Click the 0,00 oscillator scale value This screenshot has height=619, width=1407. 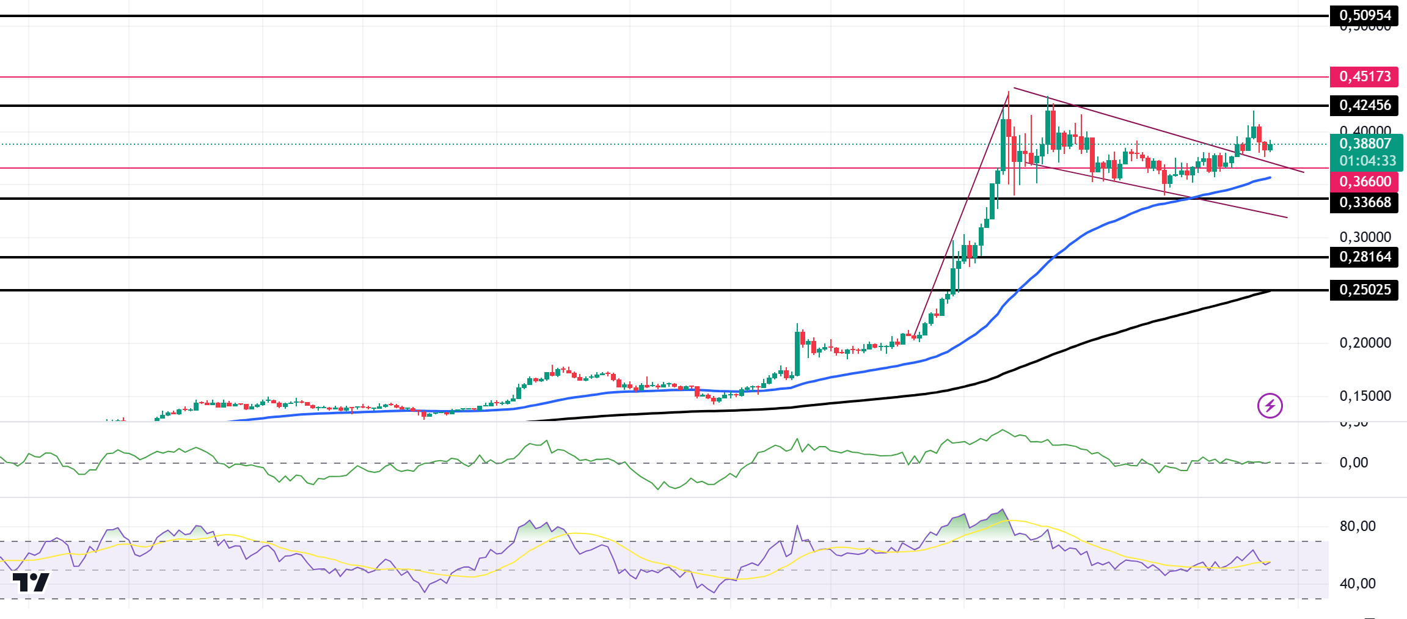coord(1353,463)
